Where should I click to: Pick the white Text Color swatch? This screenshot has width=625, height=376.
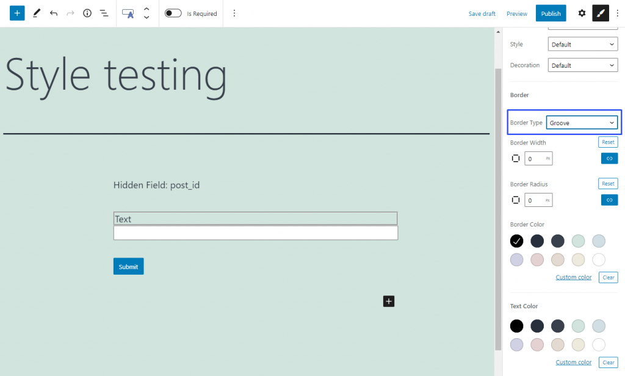598,344
